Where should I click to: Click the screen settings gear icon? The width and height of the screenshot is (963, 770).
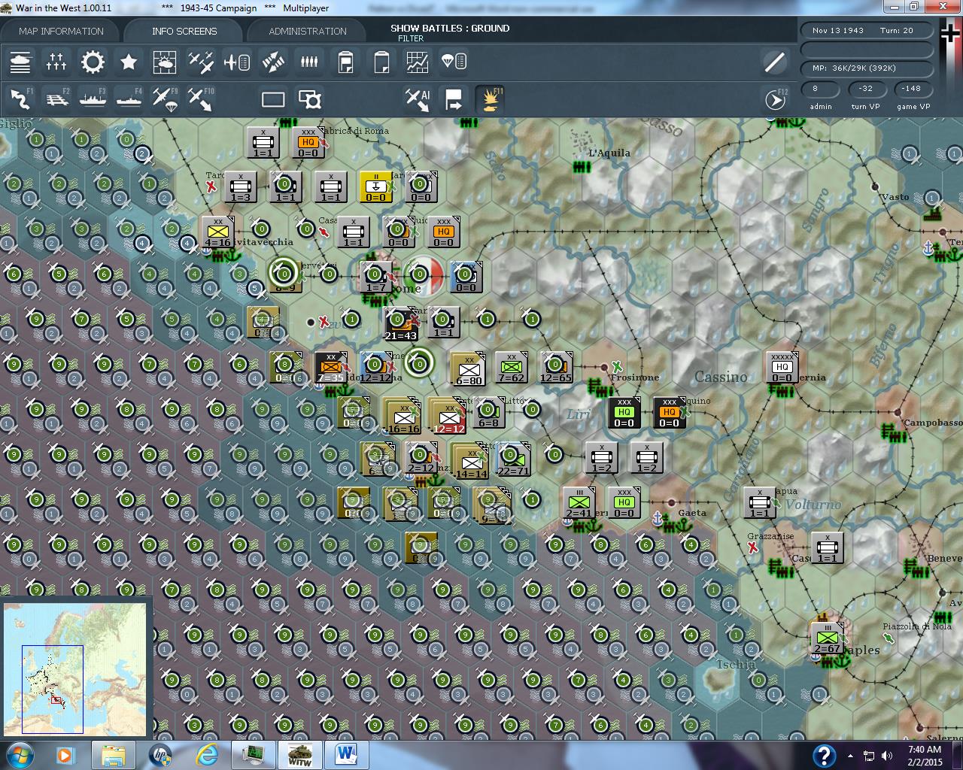click(309, 99)
